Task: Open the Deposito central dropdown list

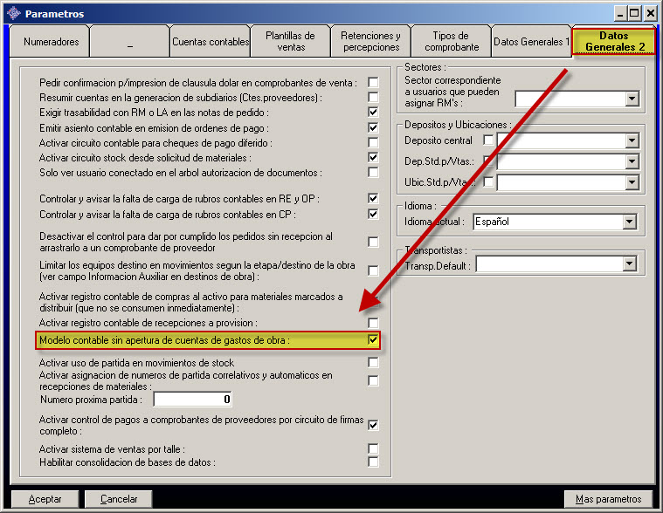Action: click(632, 140)
